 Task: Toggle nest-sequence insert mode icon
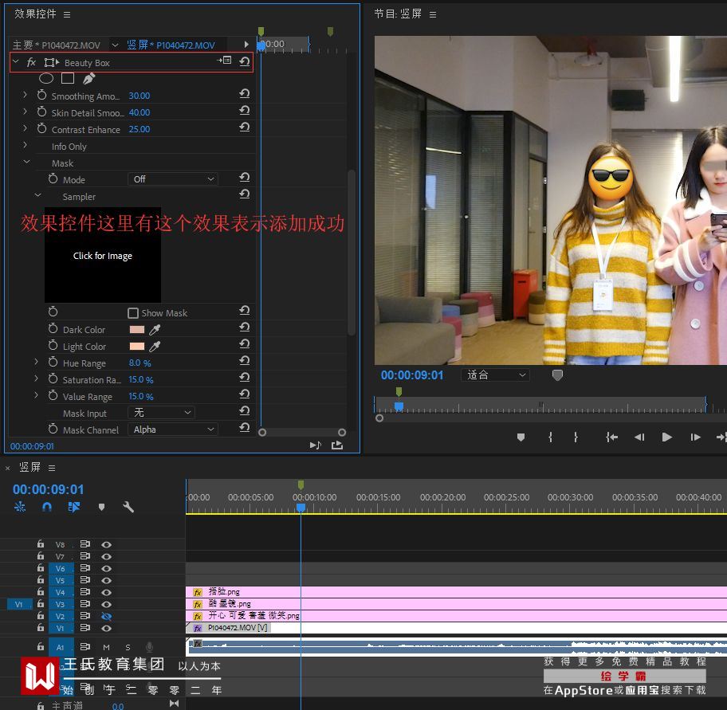[20, 507]
